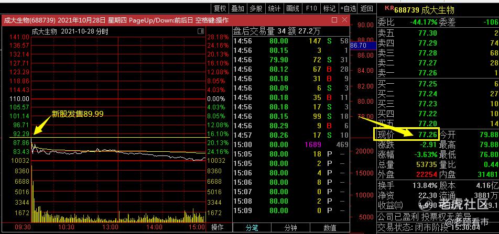This screenshot has height=234, width=499.
Task: Activate the 画线 drawing tool
Action: click(292, 8)
